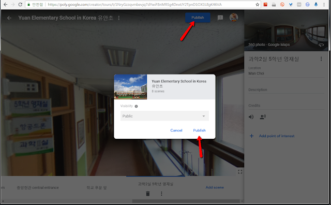Select the 중앙현관 central entrance scene
Screen dimensions: 331x205
tap(38, 188)
